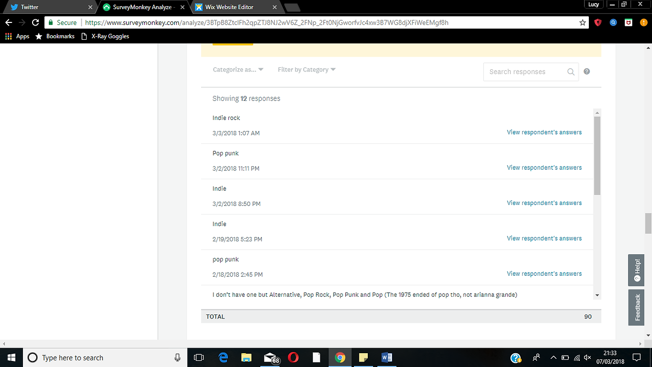
Task: Open X-Ray Goggles bookmark
Action: click(x=105, y=36)
